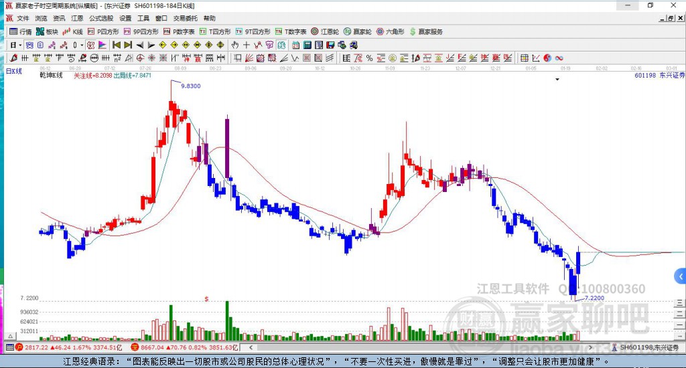The height and width of the screenshot is (368, 686).
Task: Click the red S marker above volume
Action: click(x=206, y=299)
